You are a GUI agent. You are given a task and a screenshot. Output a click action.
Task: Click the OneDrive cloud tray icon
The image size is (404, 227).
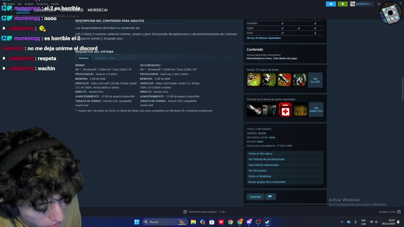click(349, 222)
